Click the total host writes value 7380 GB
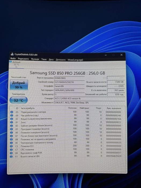 [116, 82]
